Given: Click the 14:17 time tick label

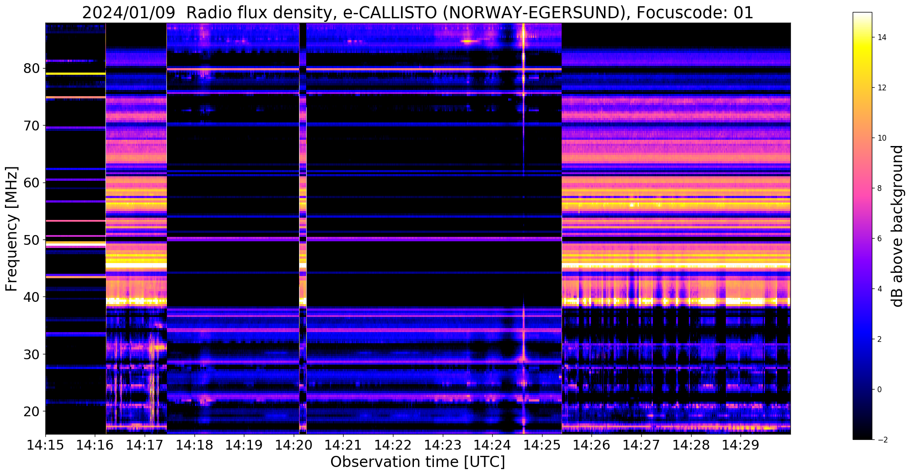Looking at the screenshot, I should pos(145,445).
